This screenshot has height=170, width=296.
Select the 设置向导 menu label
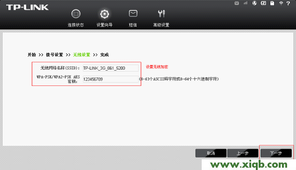[x=105, y=25]
